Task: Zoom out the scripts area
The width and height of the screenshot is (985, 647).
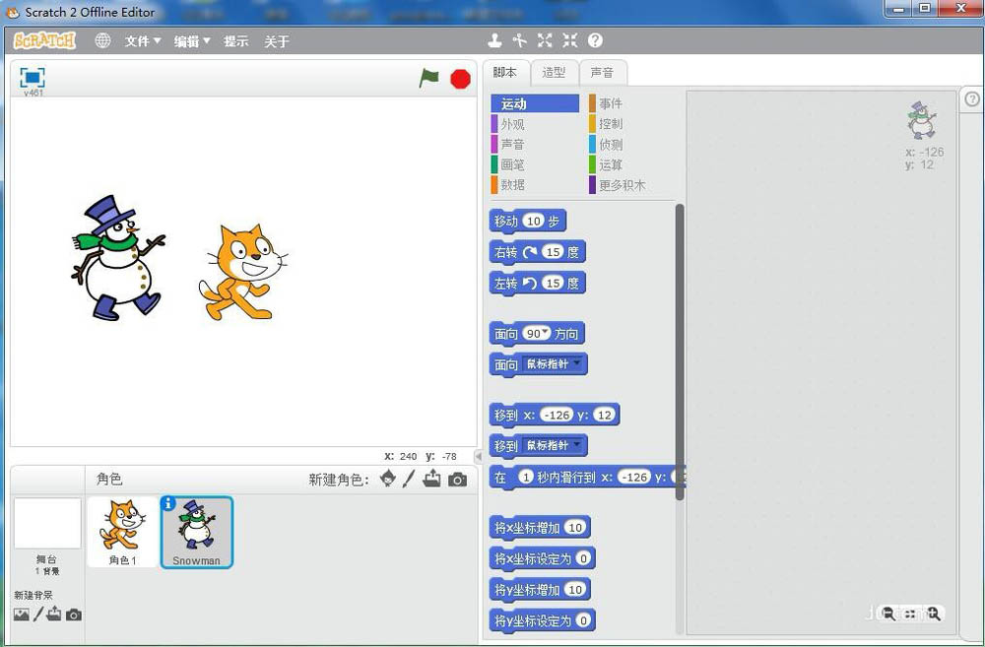Action: 888,614
